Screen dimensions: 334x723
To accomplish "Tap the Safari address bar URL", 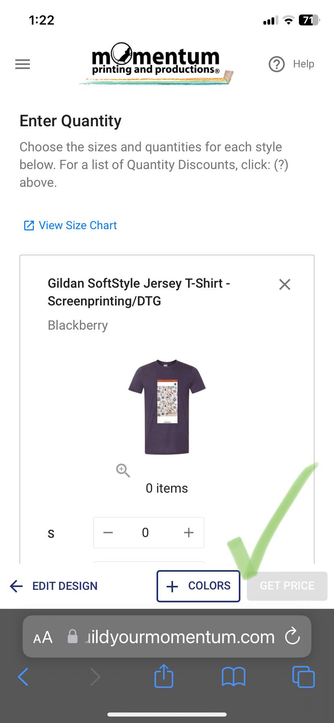I will [180, 637].
